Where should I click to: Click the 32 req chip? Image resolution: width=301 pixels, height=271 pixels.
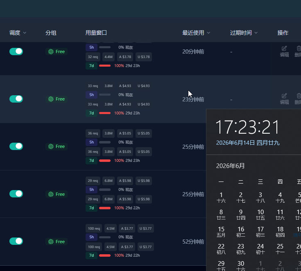[93, 57]
